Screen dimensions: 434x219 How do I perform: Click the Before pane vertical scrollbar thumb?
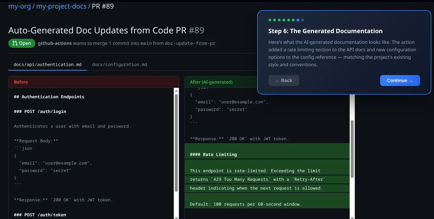pos(176,143)
